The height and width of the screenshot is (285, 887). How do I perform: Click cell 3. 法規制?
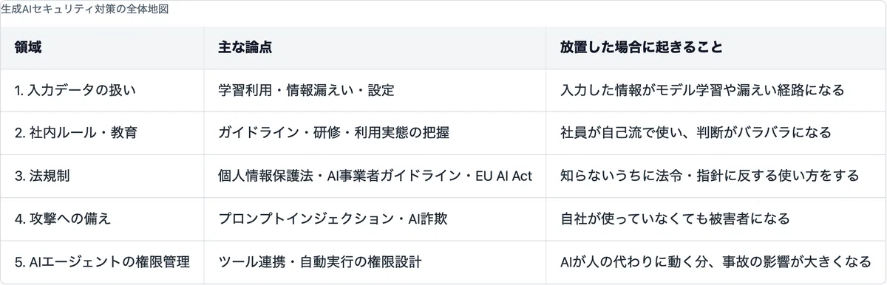103,176
